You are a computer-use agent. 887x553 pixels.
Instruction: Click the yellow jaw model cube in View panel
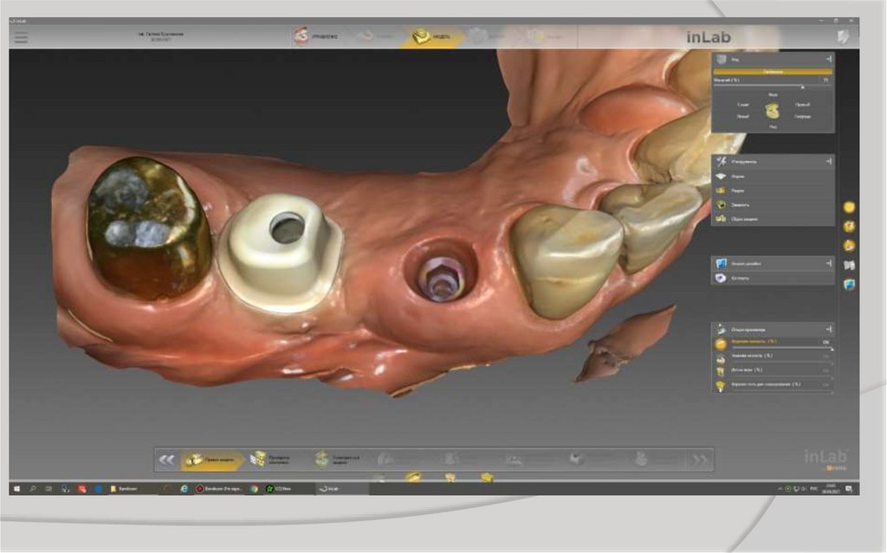tap(773, 111)
